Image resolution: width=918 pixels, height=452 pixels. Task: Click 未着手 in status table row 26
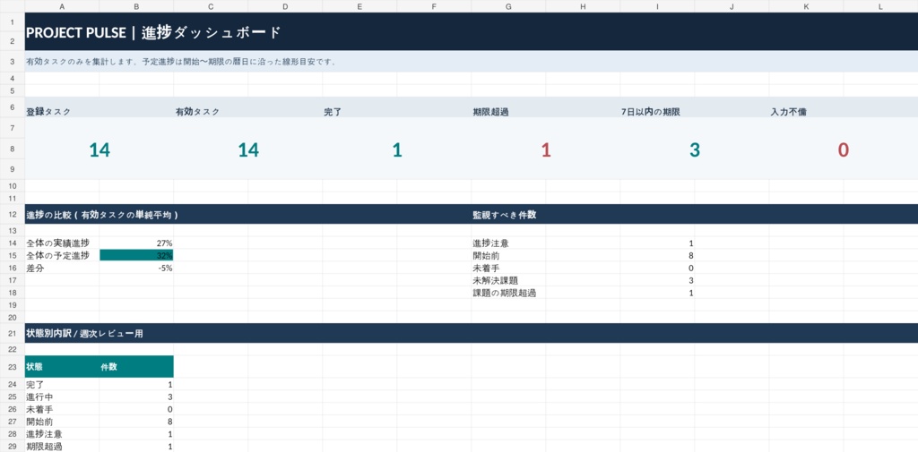[39, 409]
